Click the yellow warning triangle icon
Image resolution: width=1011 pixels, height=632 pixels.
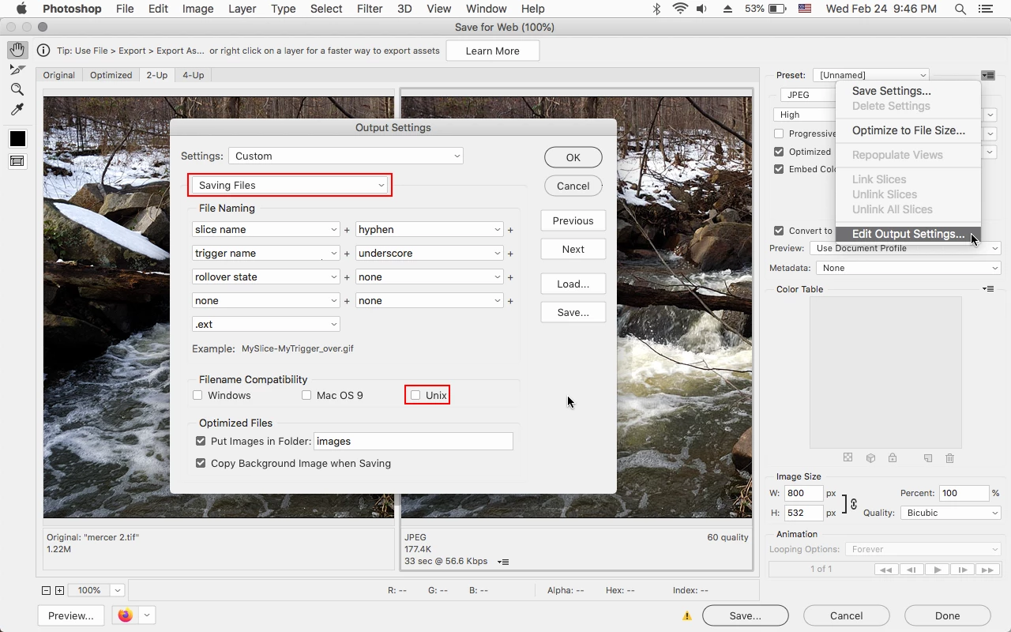tap(687, 616)
